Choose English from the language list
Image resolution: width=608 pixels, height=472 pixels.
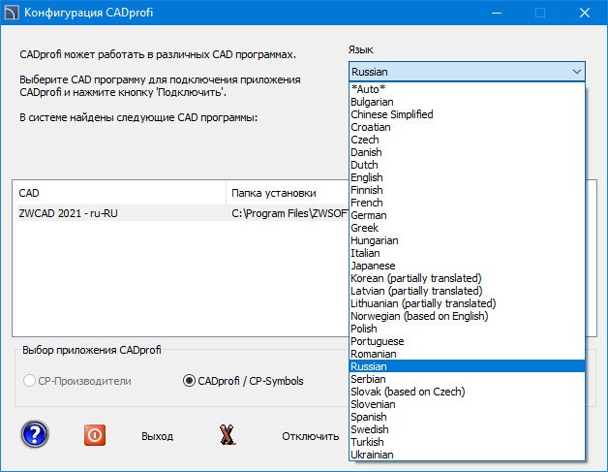[x=368, y=177]
